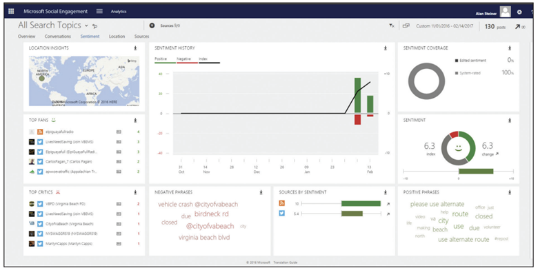
Task: Open the Translation Guide link
Action: tap(286, 262)
